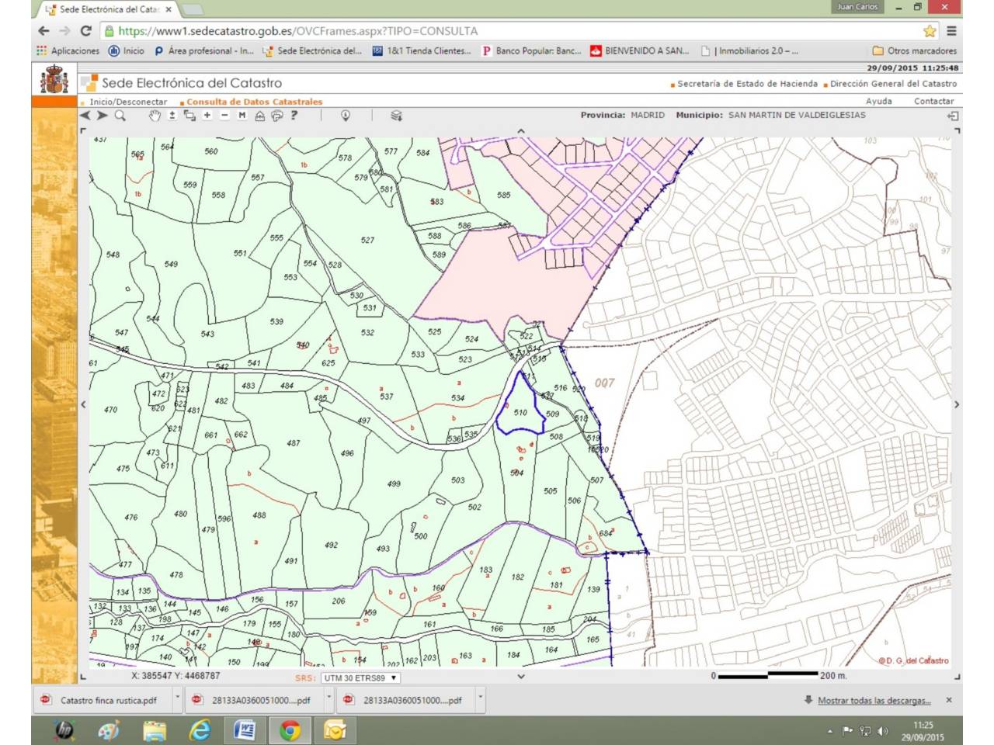Open the new tab button
Screen dimensions: 994x745
[x=192, y=9]
